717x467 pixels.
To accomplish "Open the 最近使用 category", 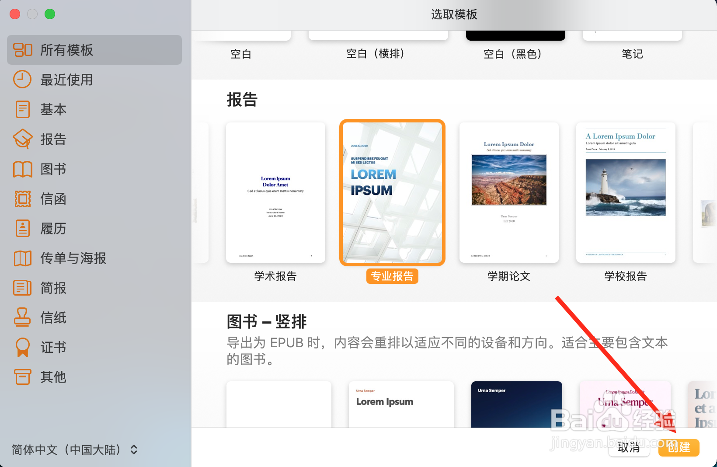I will 66,80.
